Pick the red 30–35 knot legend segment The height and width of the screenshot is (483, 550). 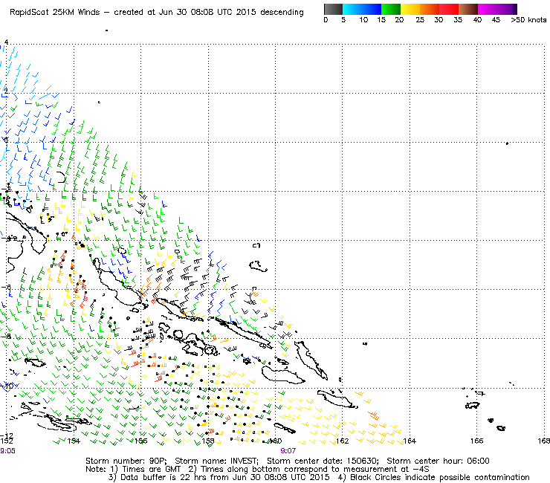[x=449, y=9]
